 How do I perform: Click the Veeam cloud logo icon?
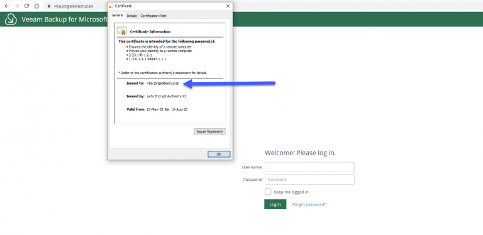point(11,19)
